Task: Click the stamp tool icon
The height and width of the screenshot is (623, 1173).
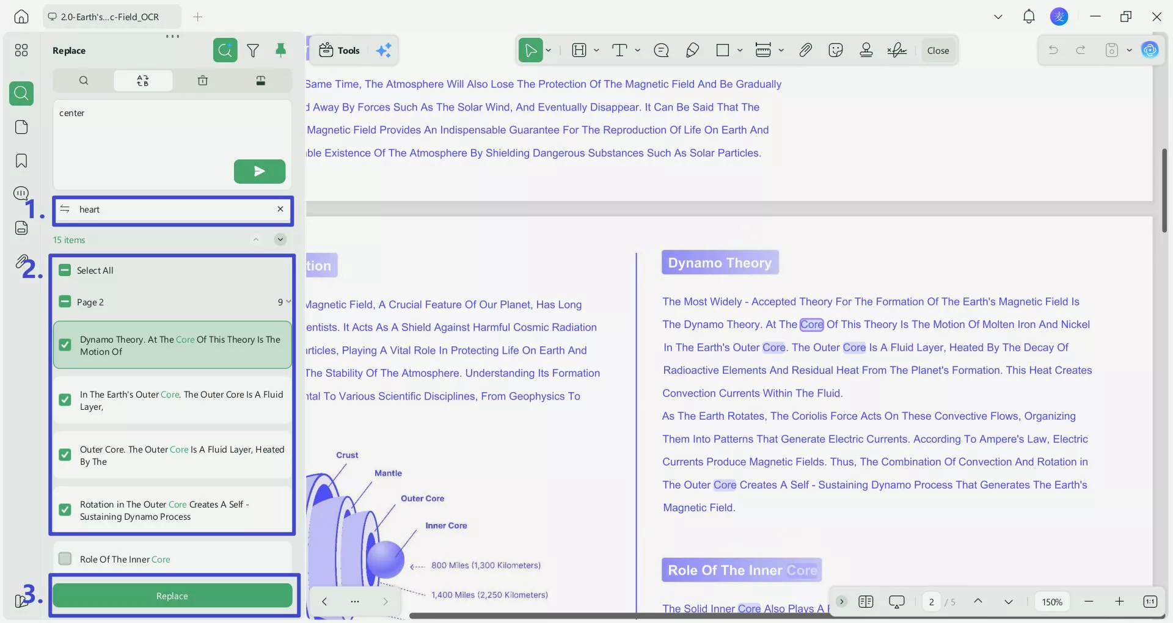Action: click(x=866, y=51)
